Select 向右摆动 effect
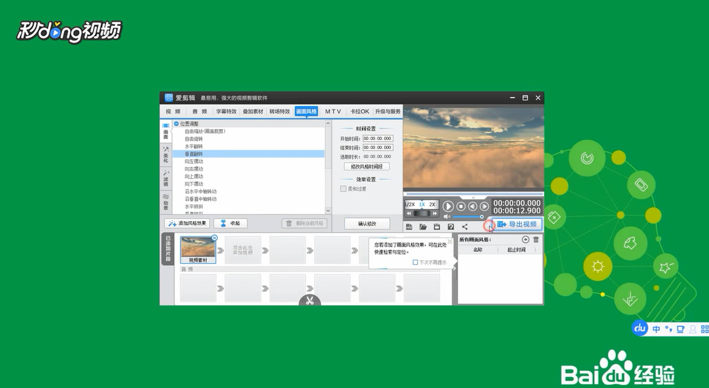The image size is (709, 388). (193, 169)
